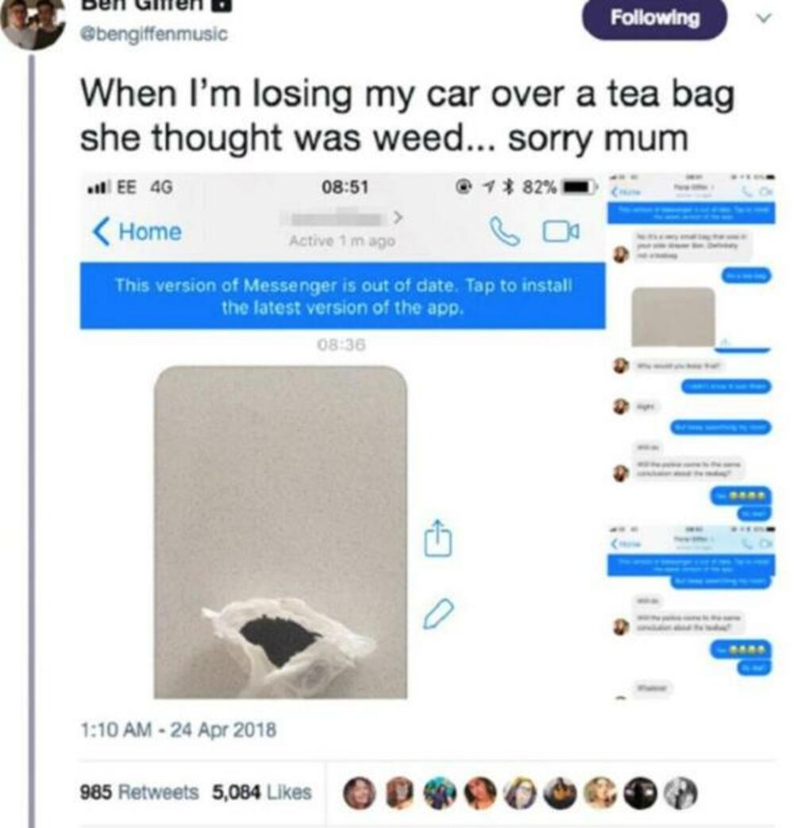Click the pencil edit icon beside photo

[x=438, y=613]
